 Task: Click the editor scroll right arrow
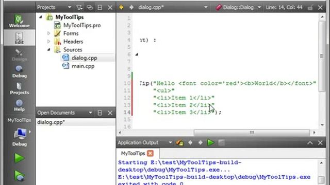(314, 133)
